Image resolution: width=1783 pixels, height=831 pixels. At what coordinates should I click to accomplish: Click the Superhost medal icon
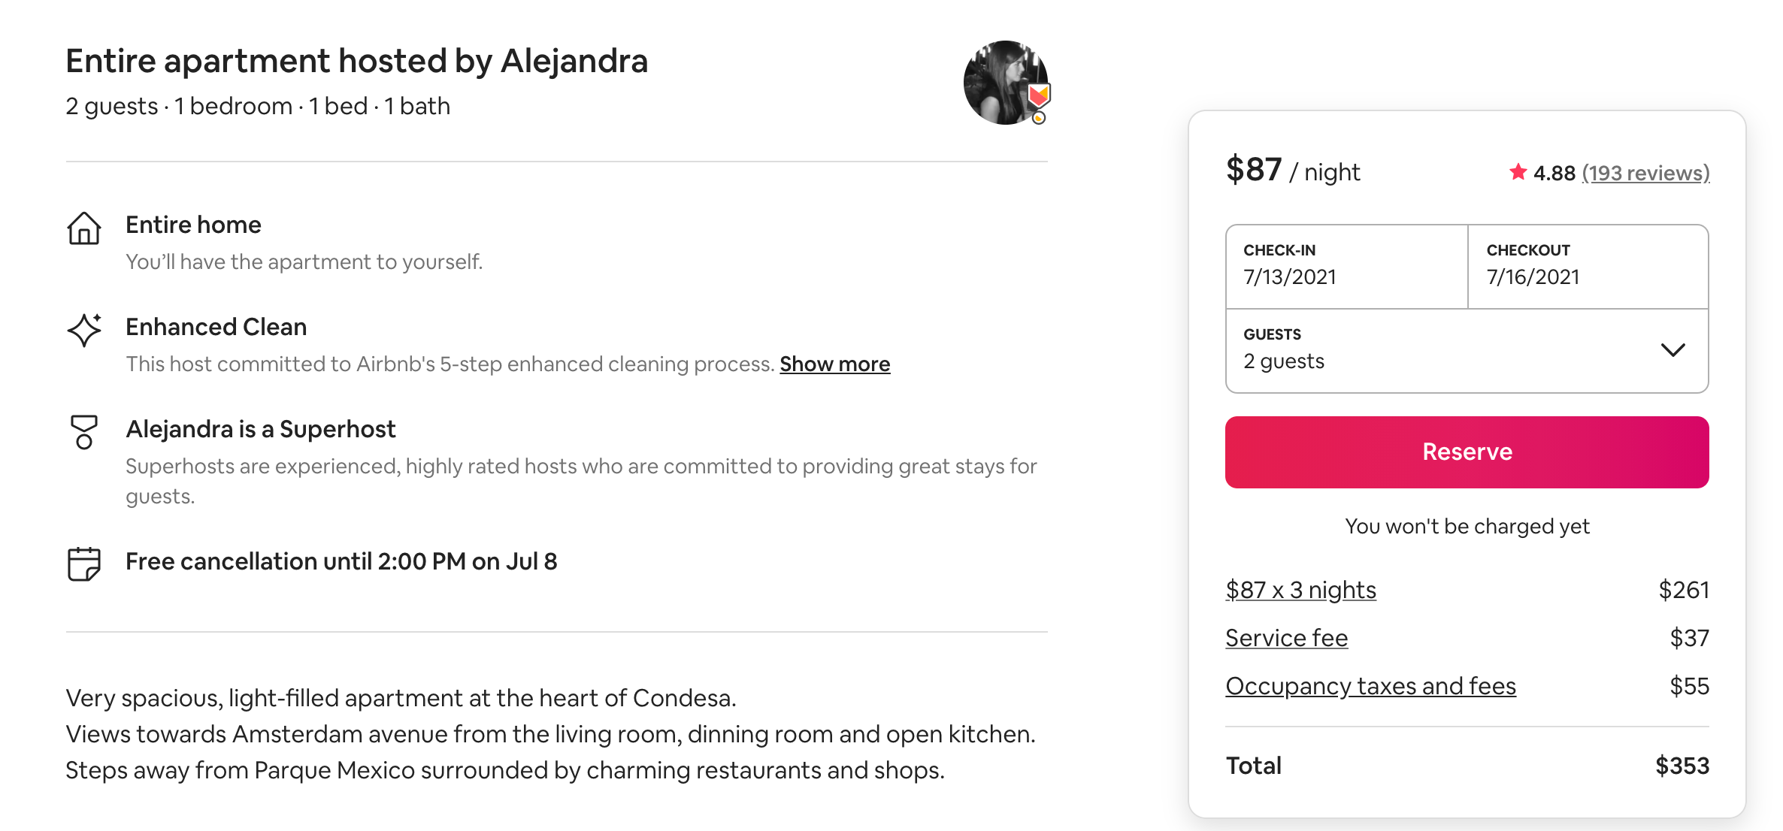point(83,432)
